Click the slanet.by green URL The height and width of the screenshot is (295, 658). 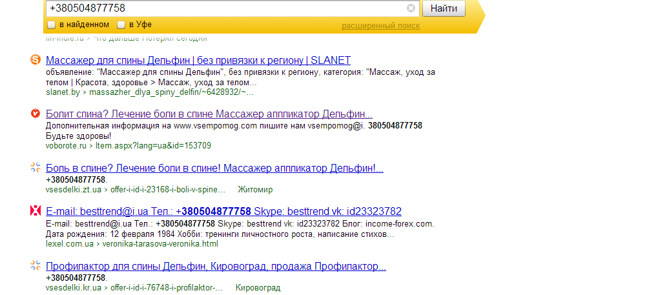pyautogui.click(x=150, y=92)
